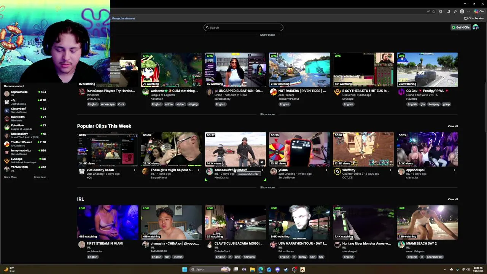Image resolution: width=487 pixels, height=274 pixels.
Task: Click karelesskitty avatar in sidebar
Action: [6, 135]
